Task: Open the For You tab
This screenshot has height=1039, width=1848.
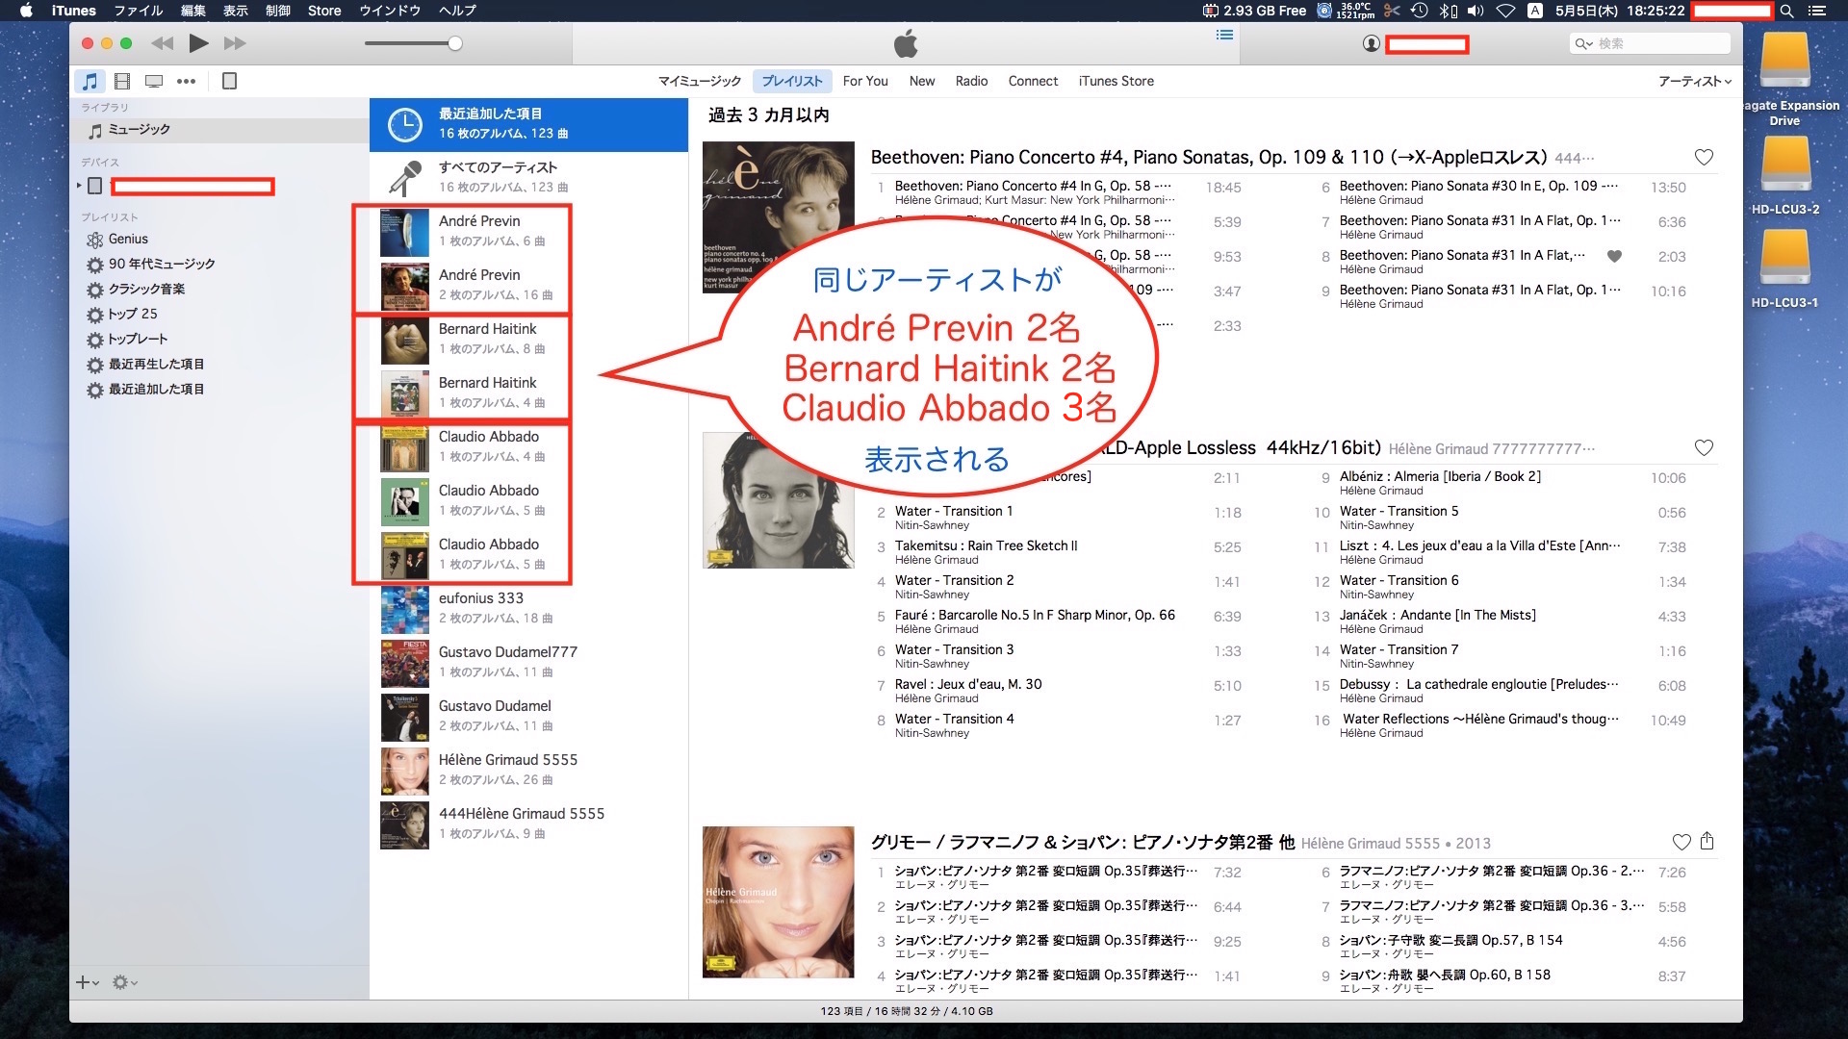Action: 865,81
